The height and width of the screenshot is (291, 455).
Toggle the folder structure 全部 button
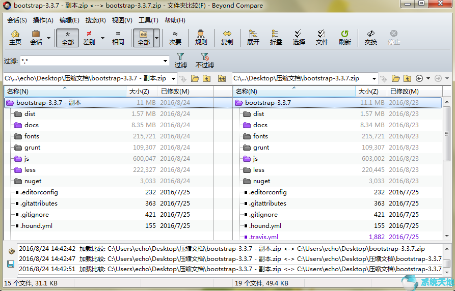tap(143, 38)
